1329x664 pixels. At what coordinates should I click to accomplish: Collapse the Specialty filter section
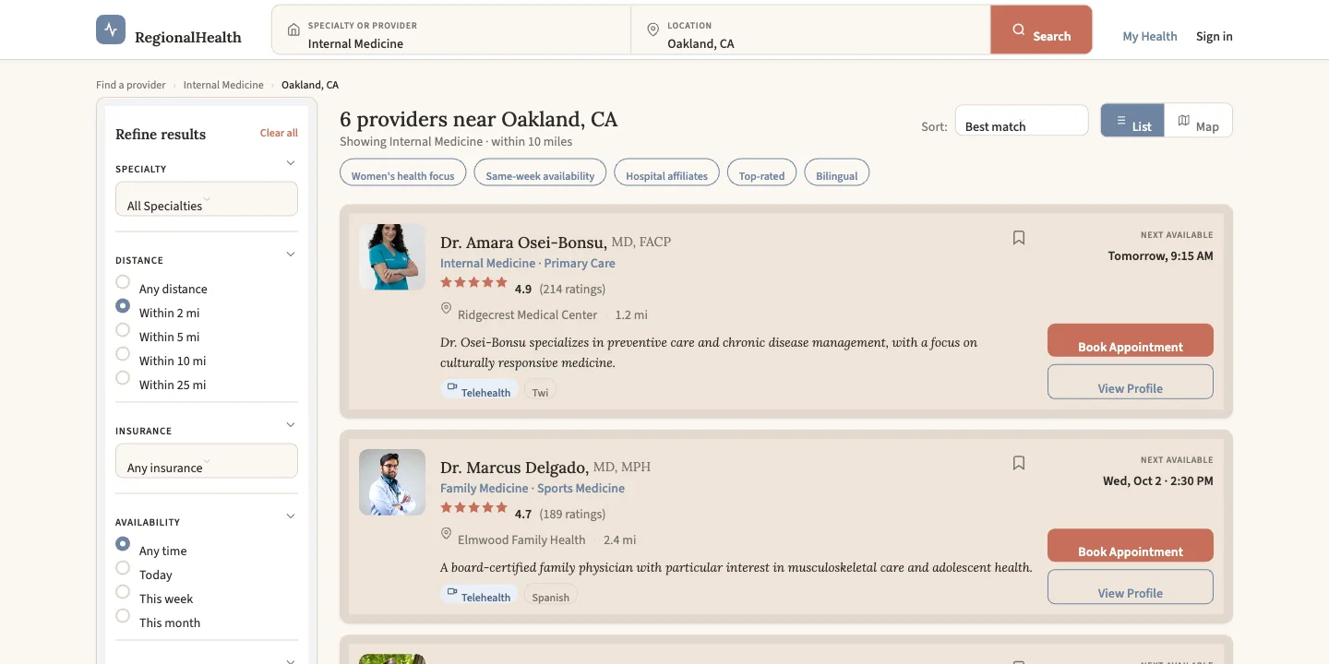pyautogui.click(x=291, y=163)
